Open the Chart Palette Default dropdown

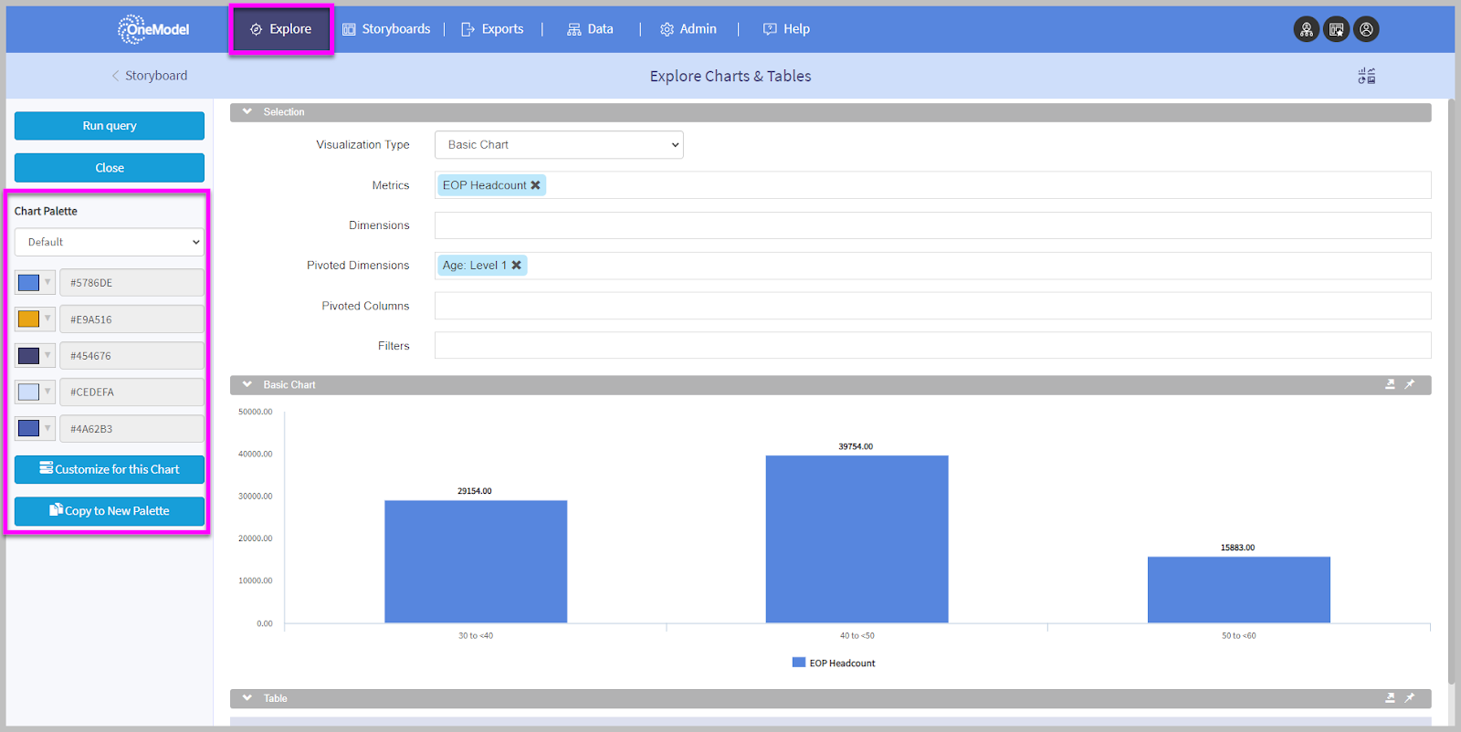click(110, 242)
